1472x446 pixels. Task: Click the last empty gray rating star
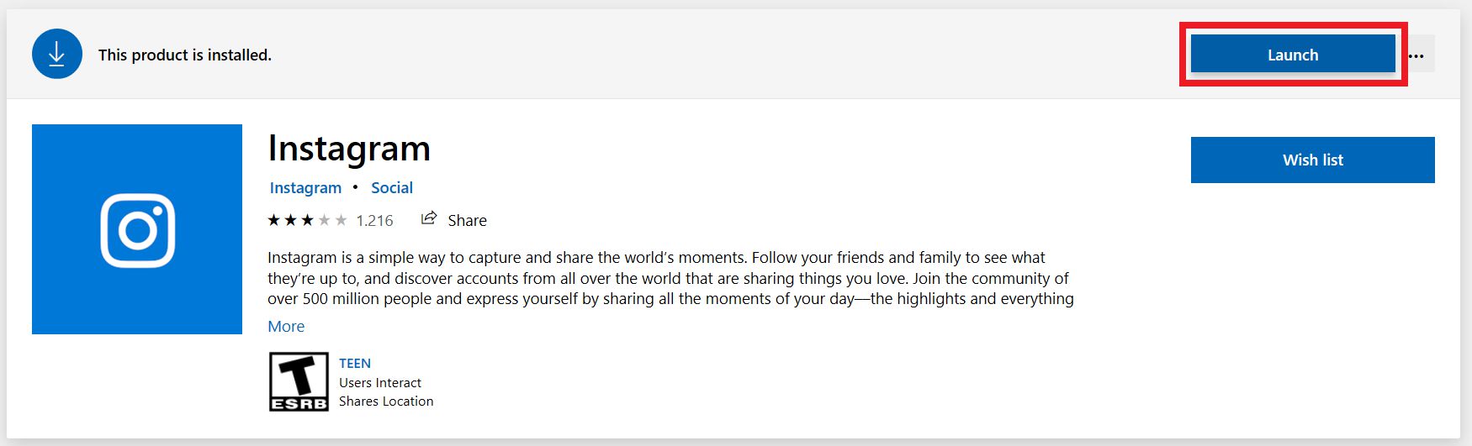pos(341,220)
